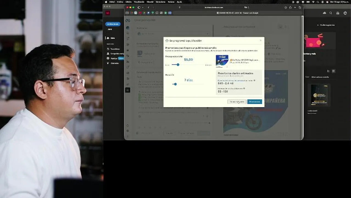Click the info icon beside estimated accounts reached
Image resolution: width=351 pixels, height=198 pixels.
click(254, 81)
